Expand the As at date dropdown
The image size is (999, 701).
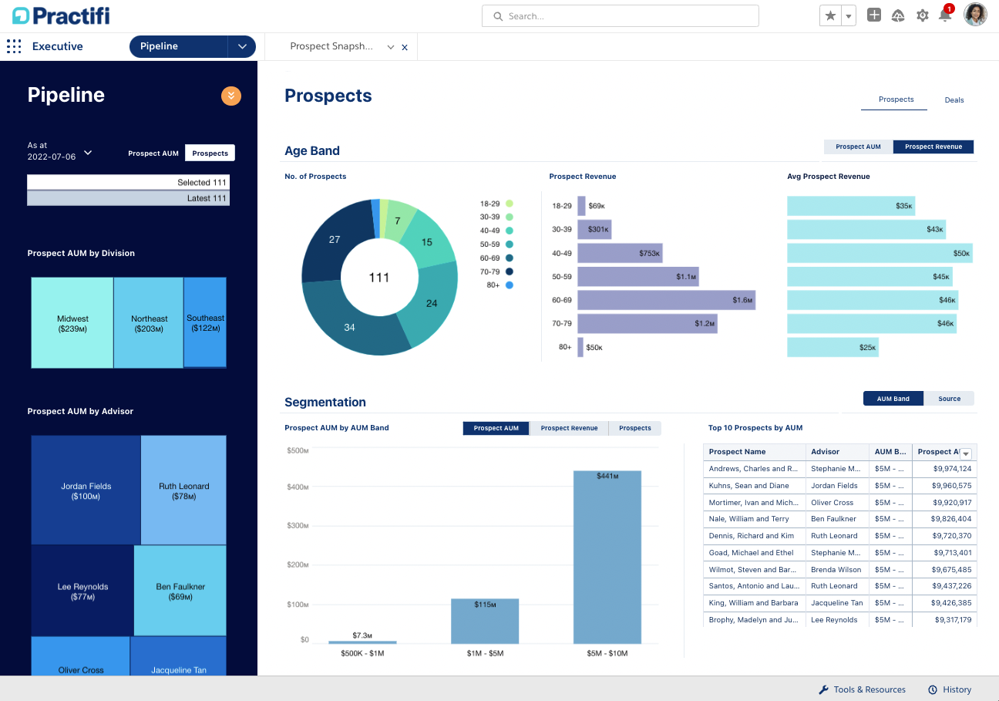click(x=88, y=152)
